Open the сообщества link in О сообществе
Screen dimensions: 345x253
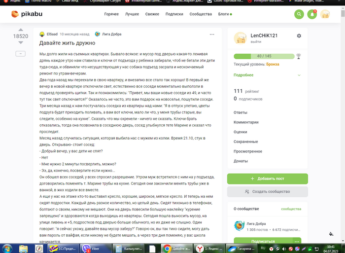point(291,209)
